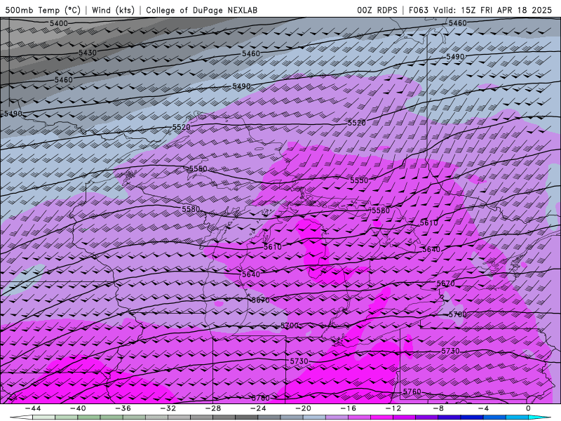Screen dimensions: 561x421
Task: Click the western 5580 contour label
Action: click(x=191, y=208)
